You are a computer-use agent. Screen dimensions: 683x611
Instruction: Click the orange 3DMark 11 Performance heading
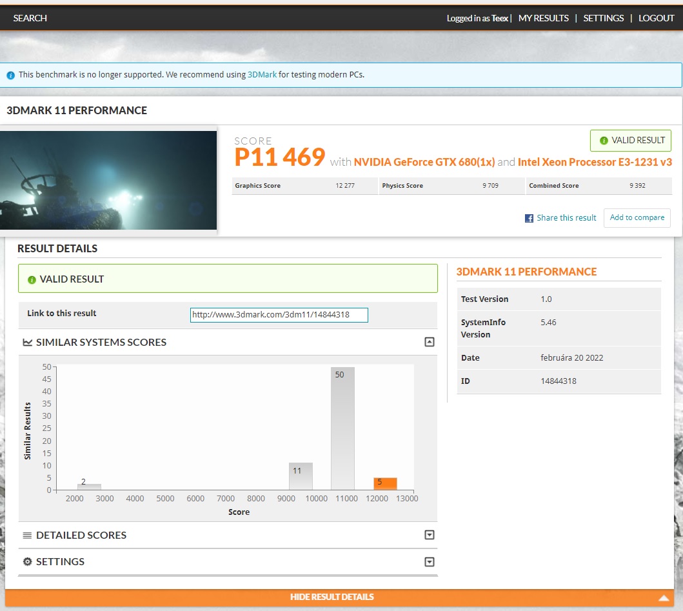(526, 272)
